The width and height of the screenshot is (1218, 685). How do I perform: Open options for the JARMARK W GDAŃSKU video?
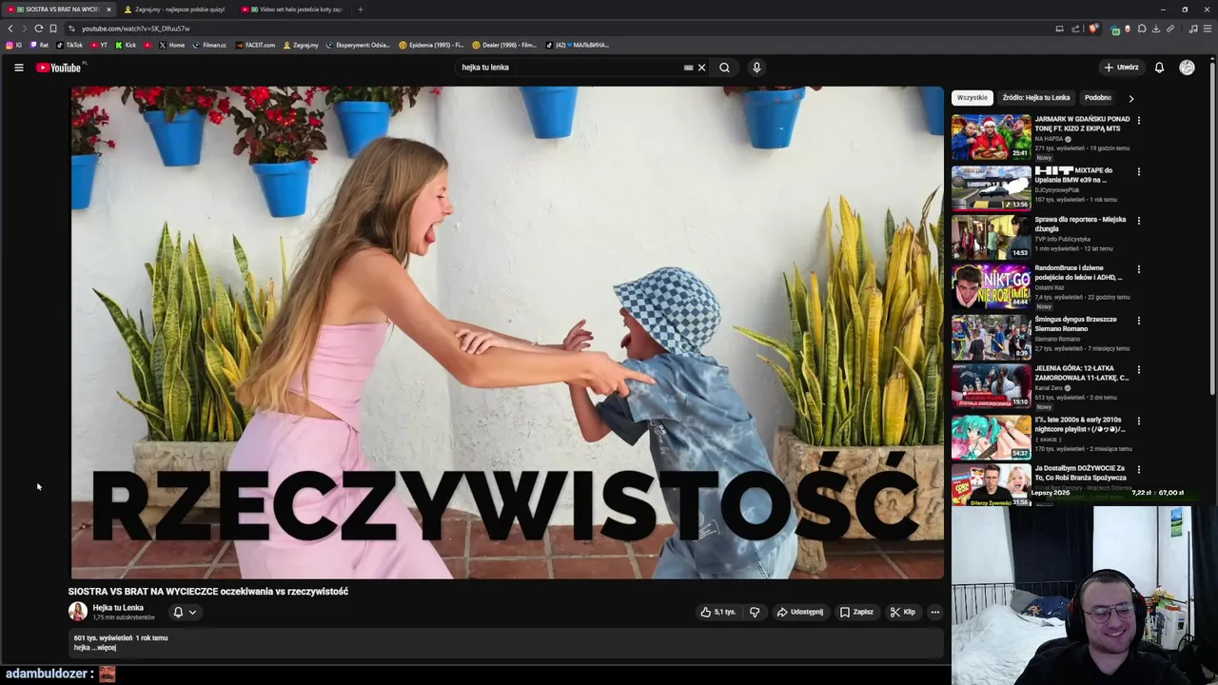pos(1138,121)
